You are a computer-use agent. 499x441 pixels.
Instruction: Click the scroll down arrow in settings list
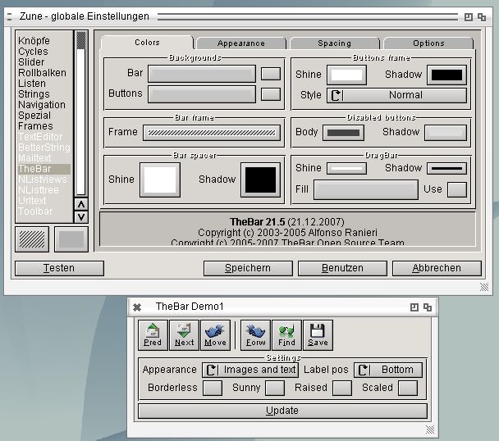point(80,217)
